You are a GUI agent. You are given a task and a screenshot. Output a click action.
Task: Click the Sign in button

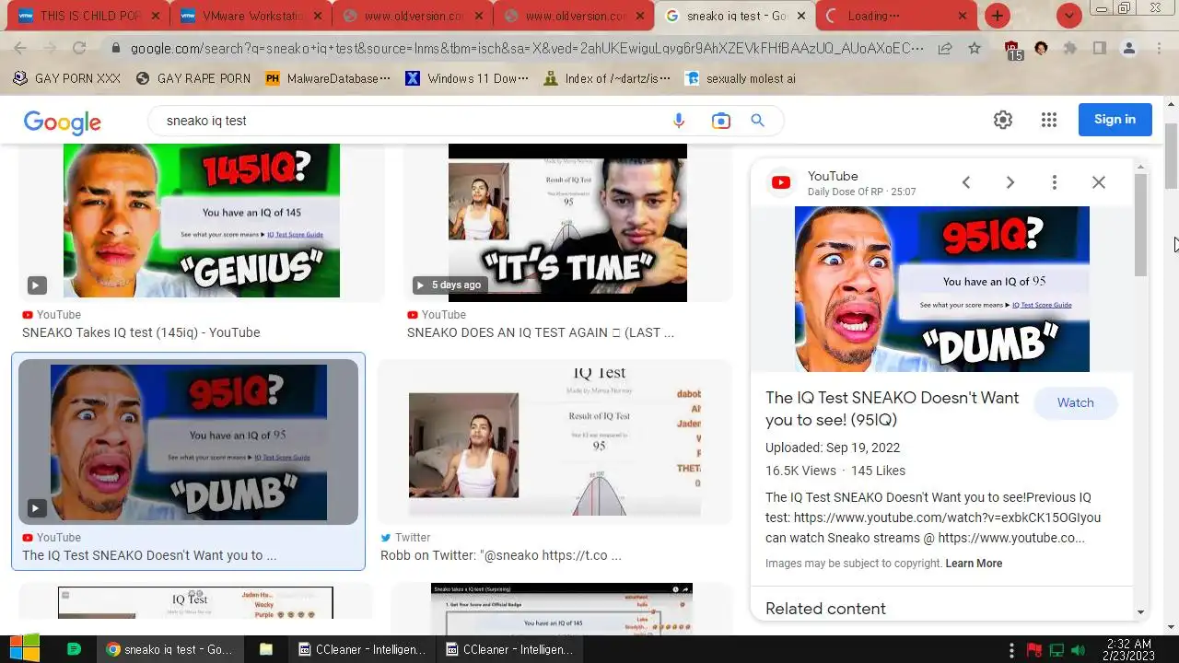pos(1115,120)
